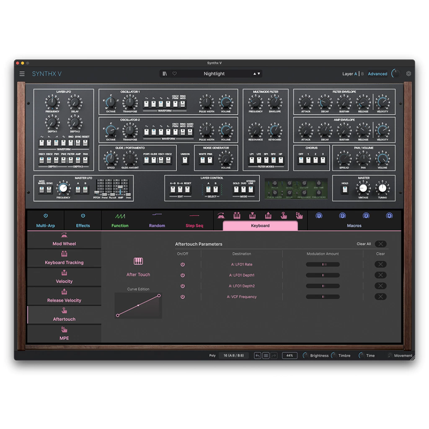The height and width of the screenshot is (429, 429).
Task: Select next preset with the down arrow
Action: [x=259, y=74]
